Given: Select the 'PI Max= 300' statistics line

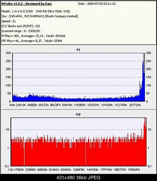Looking at the screenshot, I should [x=33, y=36].
